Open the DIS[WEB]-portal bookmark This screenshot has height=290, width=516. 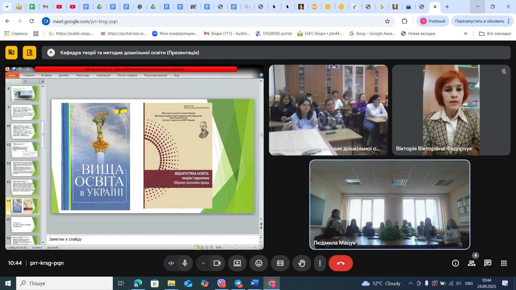pos(274,34)
